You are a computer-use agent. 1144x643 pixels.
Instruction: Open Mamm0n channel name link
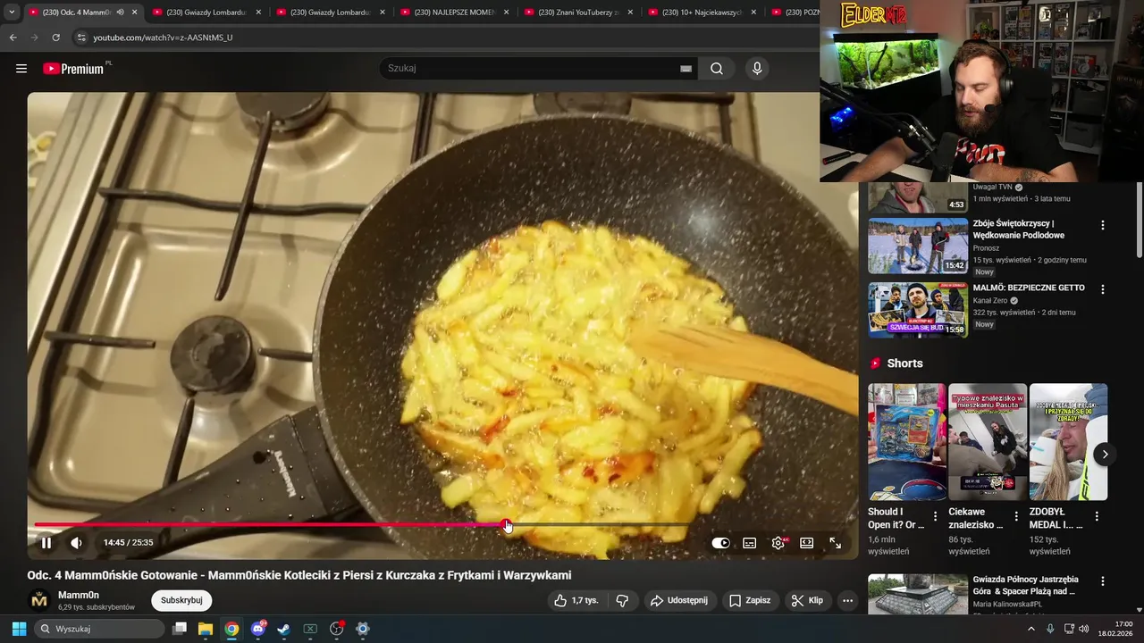tap(79, 595)
